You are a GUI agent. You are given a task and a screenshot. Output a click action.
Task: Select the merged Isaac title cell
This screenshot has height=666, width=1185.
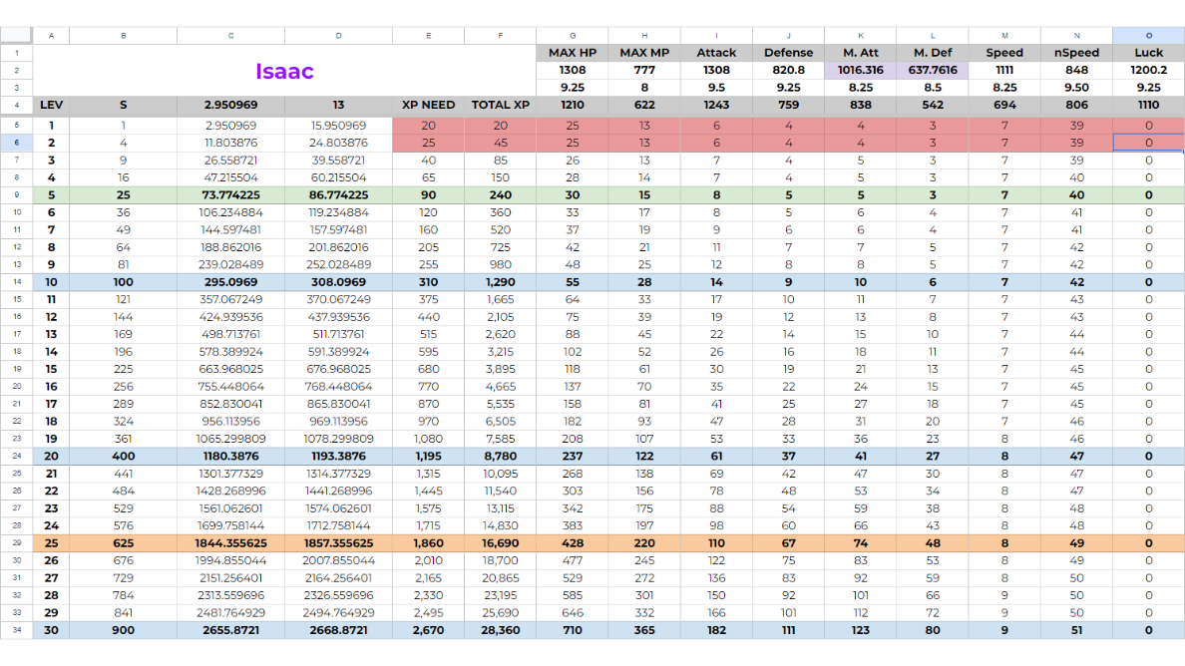[x=284, y=71]
